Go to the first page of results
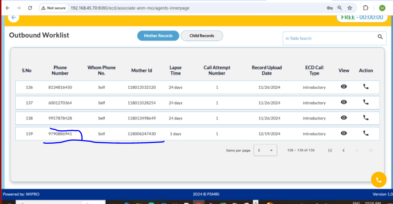This screenshot has height=204, width=393. 330,150
